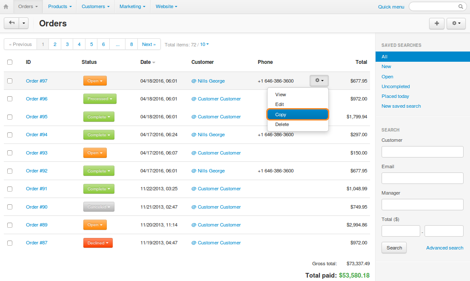Image resolution: width=470 pixels, height=281 pixels.
Task: Add a new order with the plus button
Action: tap(437, 23)
